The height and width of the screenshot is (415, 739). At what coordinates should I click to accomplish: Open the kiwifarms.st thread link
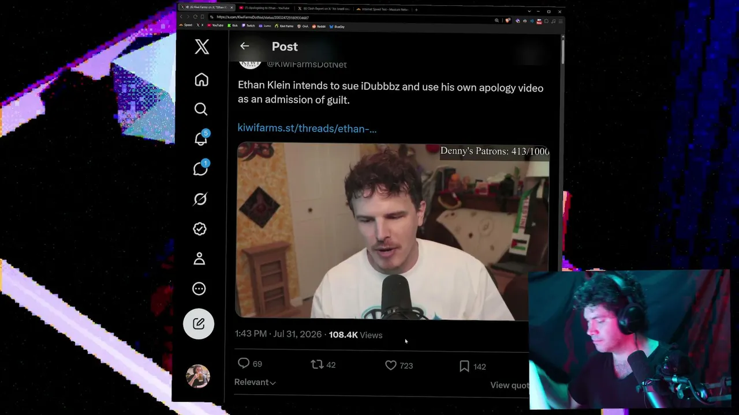[307, 129]
